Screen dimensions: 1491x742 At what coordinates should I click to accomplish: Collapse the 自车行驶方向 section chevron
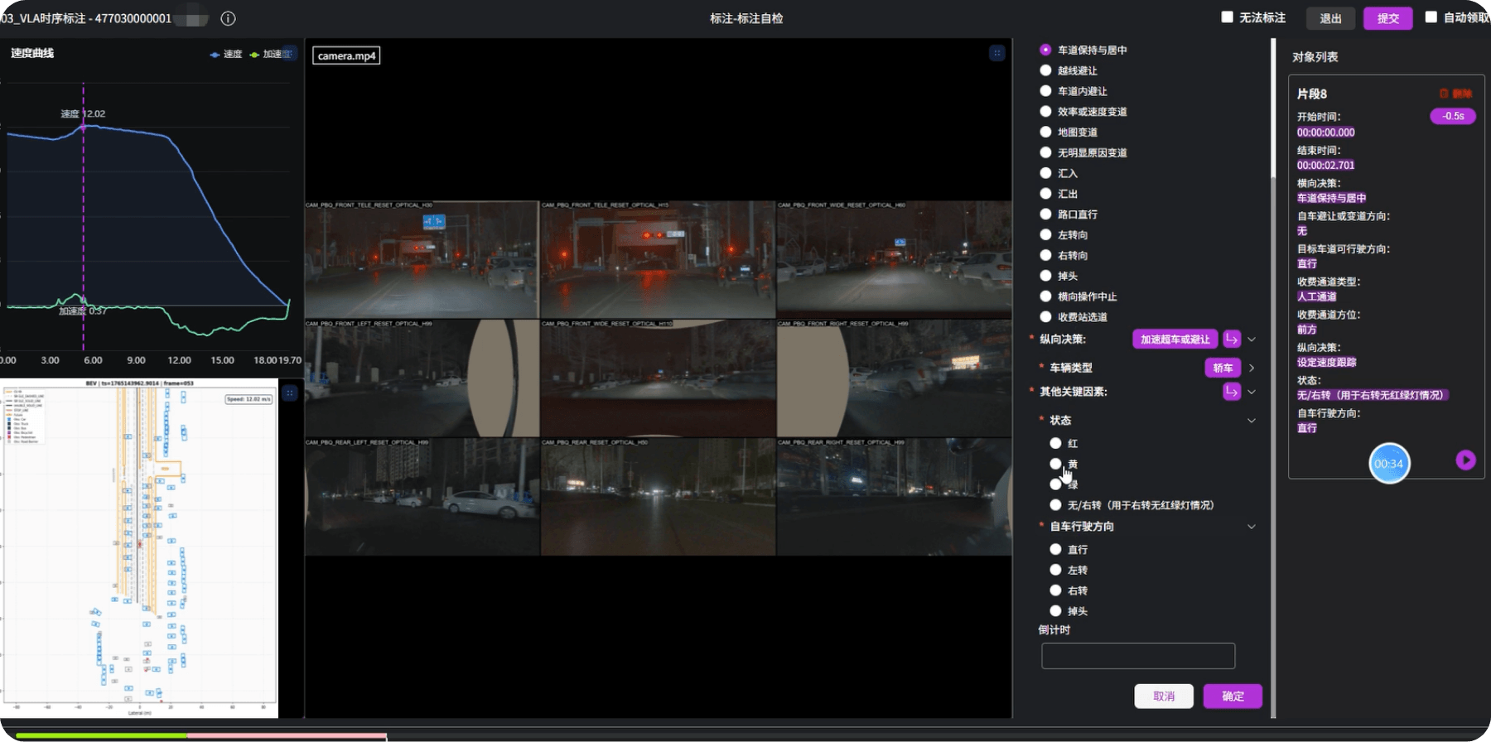coord(1252,527)
